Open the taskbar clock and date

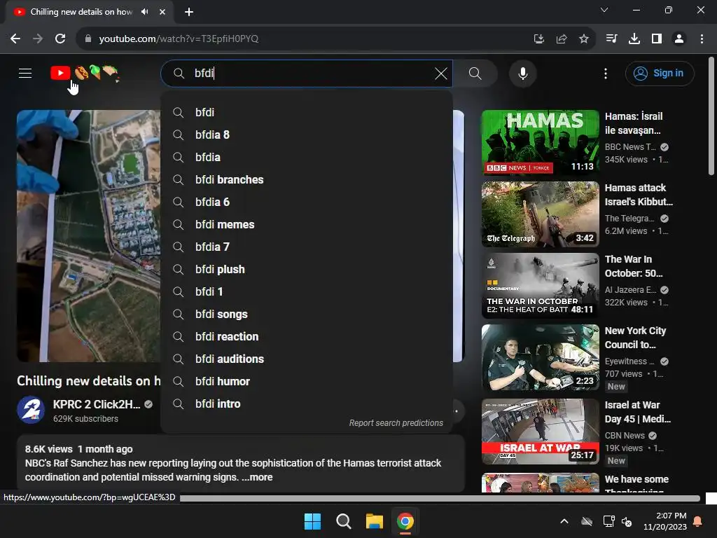point(665,521)
